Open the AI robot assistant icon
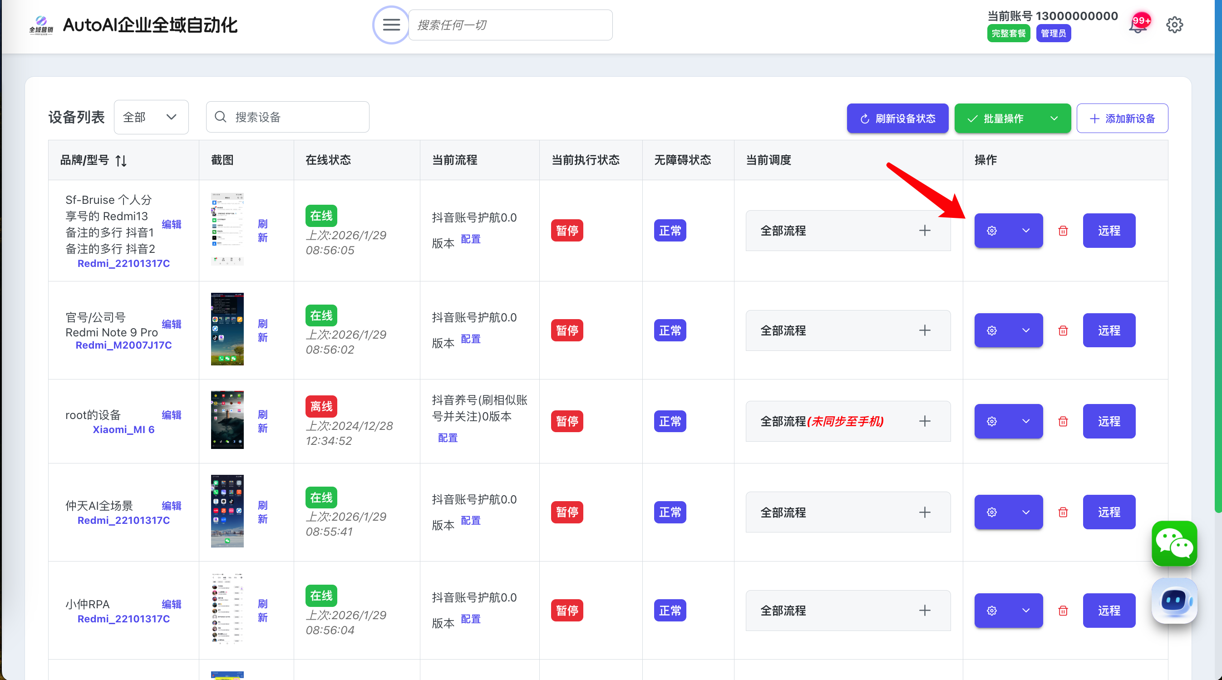The image size is (1222, 680). tap(1174, 601)
